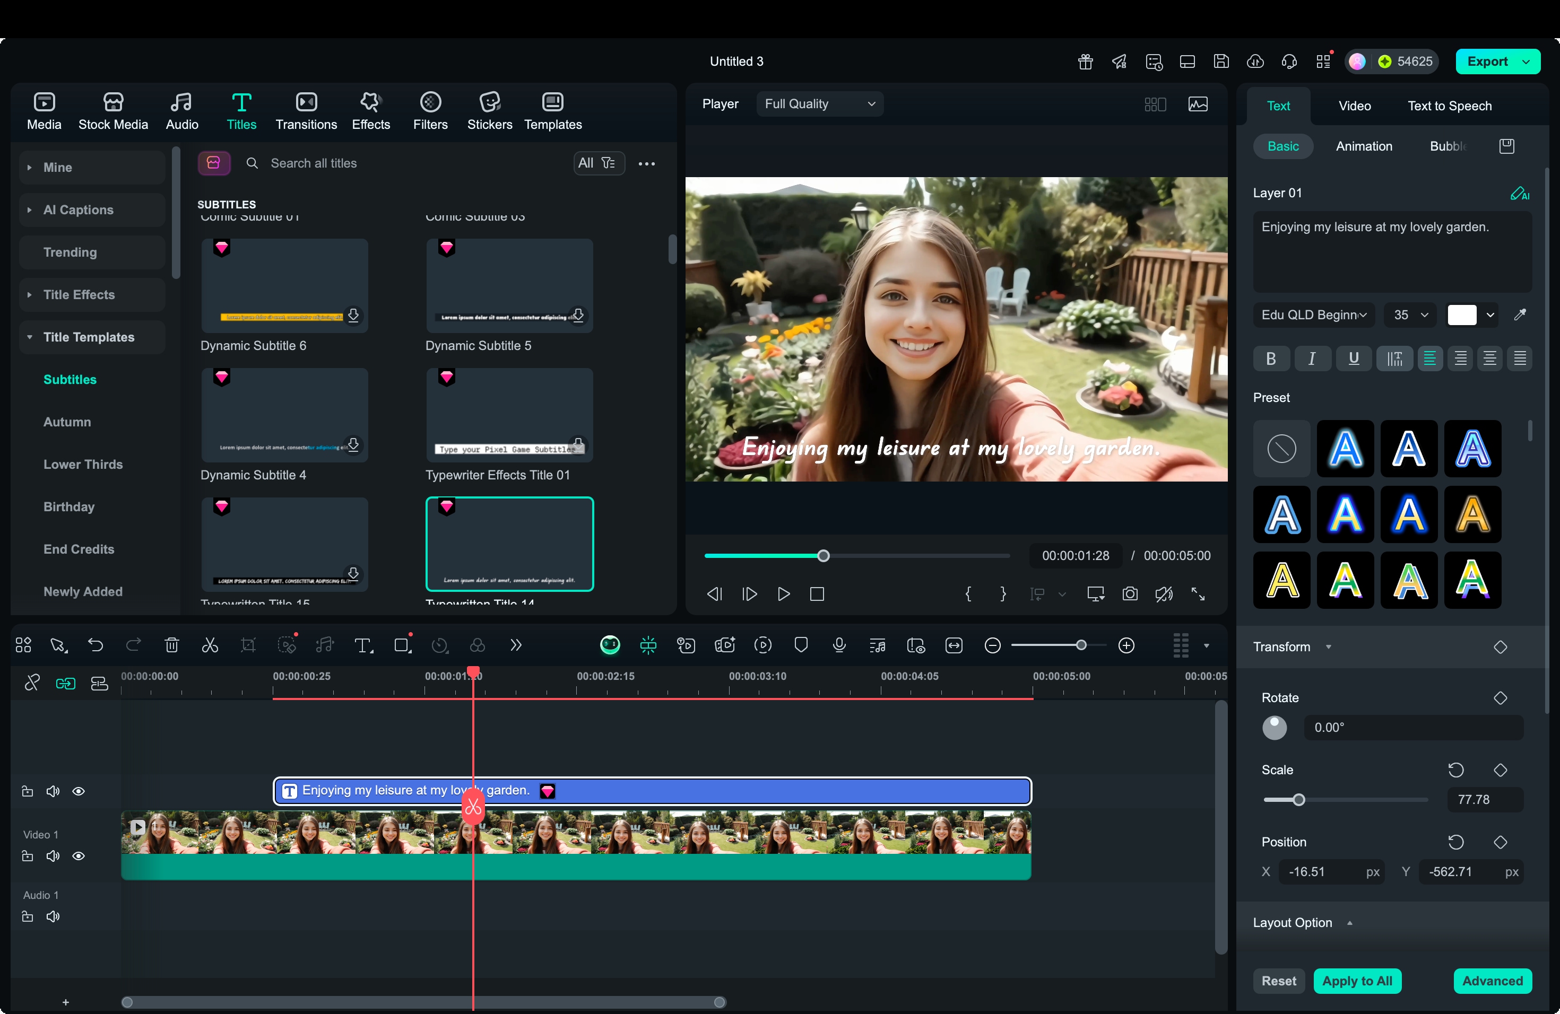
Task: Select the Dynamic Subtitle 5 thumbnail
Action: pyautogui.click(x=509, y=285)
